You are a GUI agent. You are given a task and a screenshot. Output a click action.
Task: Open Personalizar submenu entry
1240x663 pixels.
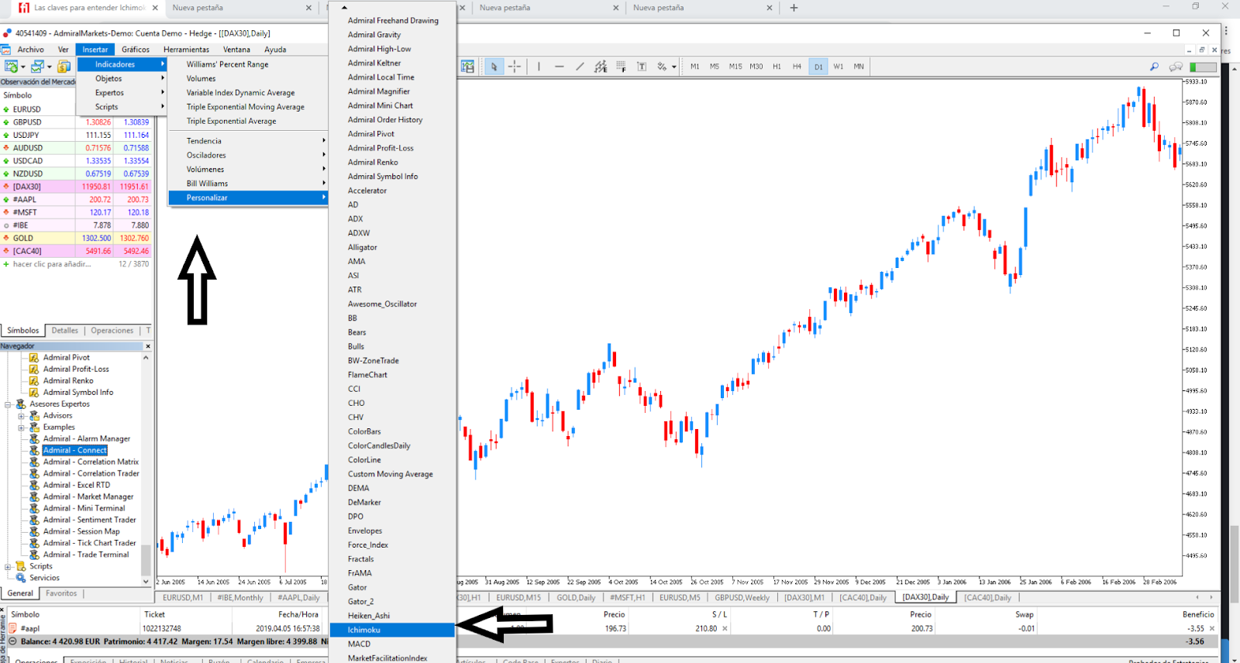(249, 198)
